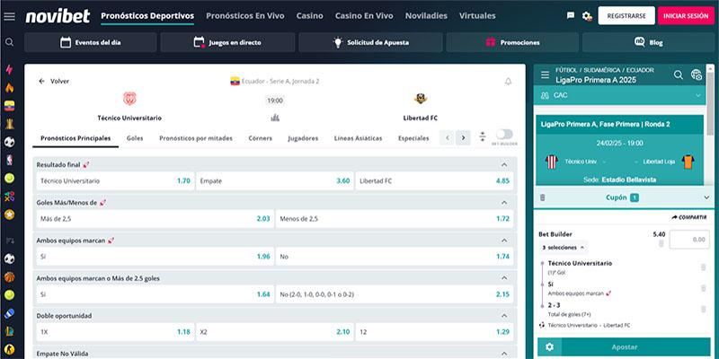Remove Técnico Universitario (1º Gol) selection
The height and width of the screenshot is (359, 719).
click(x=704, y=267)
